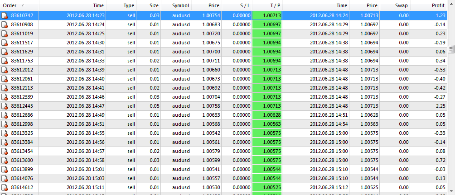Screen dimensions: 455x195
Task: Click open time 2012.06.28 14:33
Action: 86,61
